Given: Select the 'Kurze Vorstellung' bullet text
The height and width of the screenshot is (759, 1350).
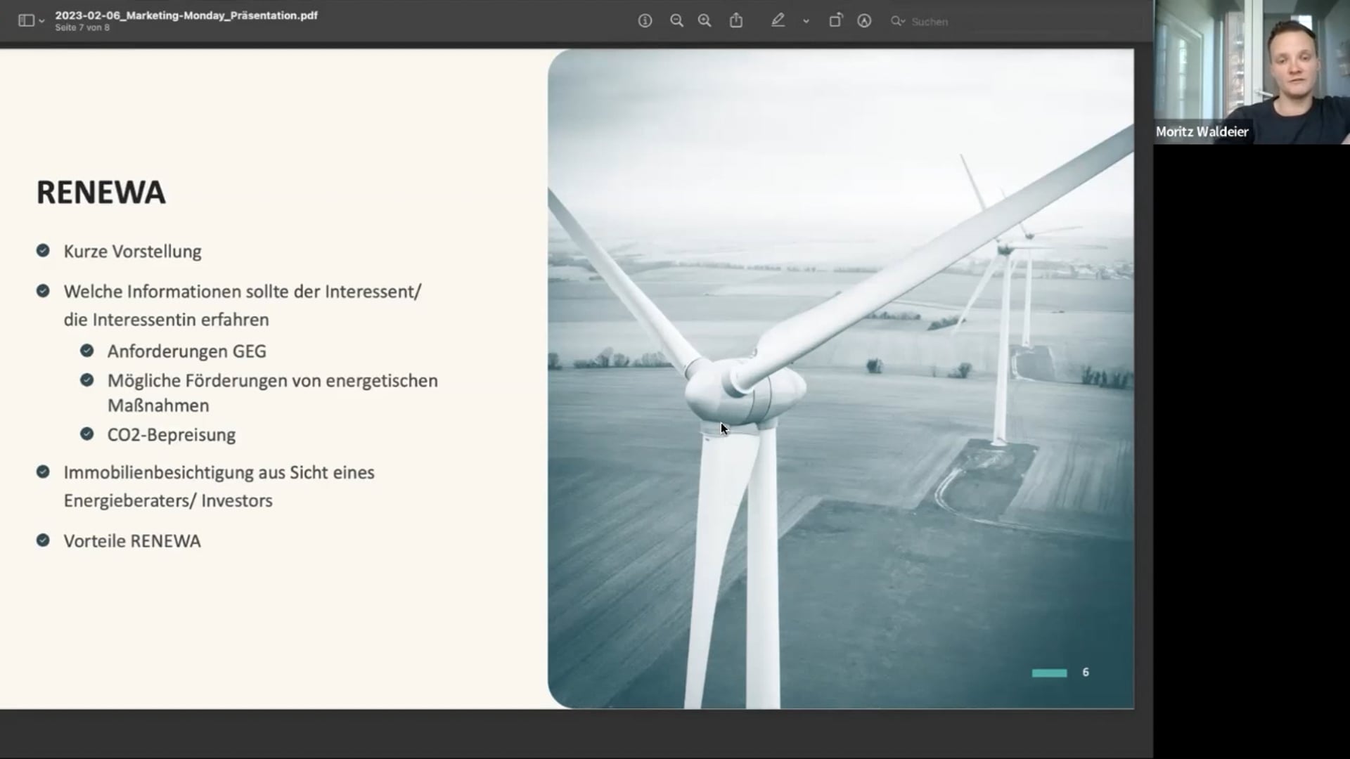Looking at the screenshot, I should pos(132,252).
